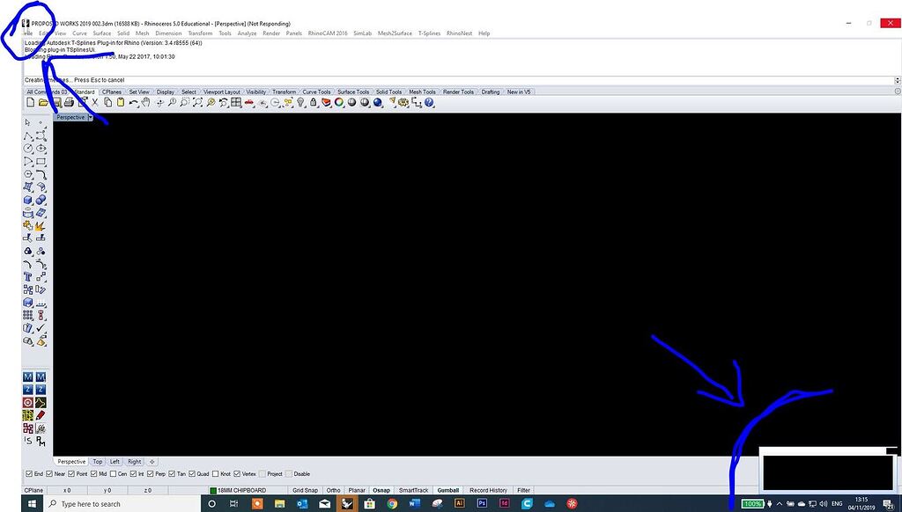Disable the End object snap

click(x=27, y=473)
